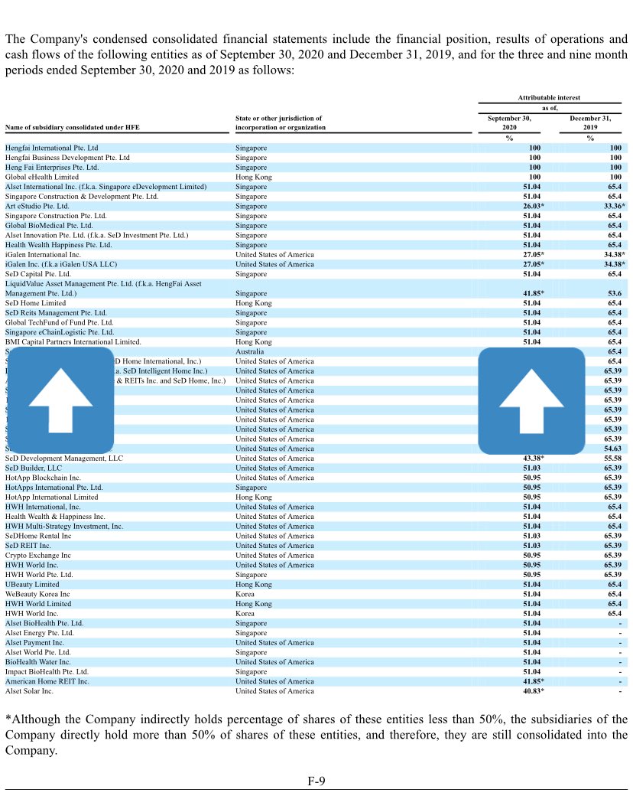Click 'SeD Reits Management Pte. Ltd.' name
This screenshot has height=796, width=633.
click(x=56, y=313)
